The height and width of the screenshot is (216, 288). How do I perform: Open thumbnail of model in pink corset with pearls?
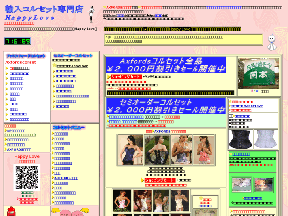204,150
